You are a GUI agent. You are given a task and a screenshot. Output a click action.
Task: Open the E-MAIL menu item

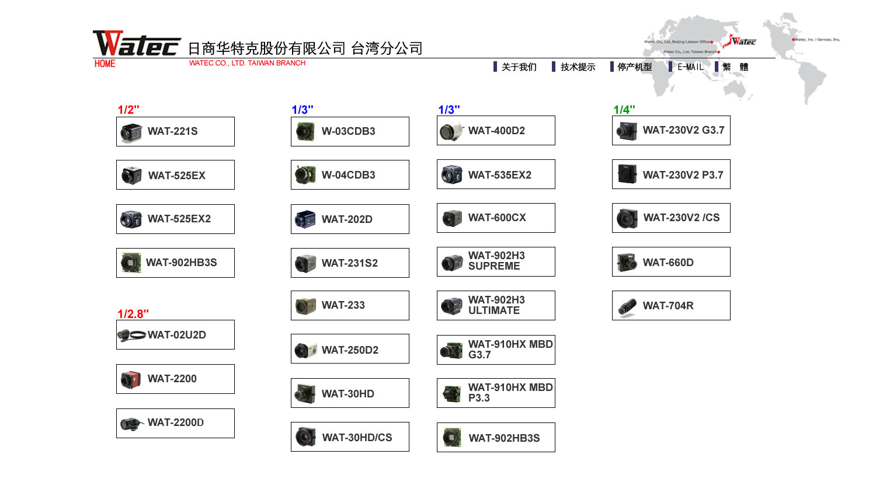tap(690, 67)
